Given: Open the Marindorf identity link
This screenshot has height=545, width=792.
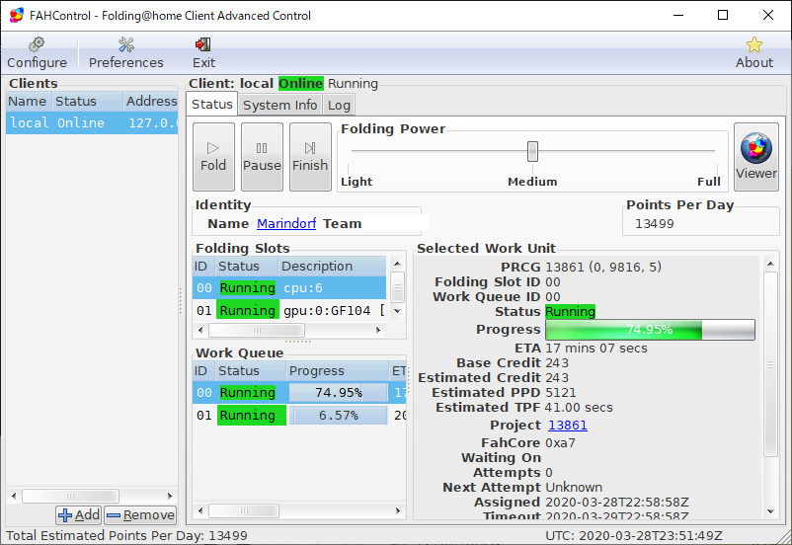Looking at the screenshot, I should click(286, 224).
